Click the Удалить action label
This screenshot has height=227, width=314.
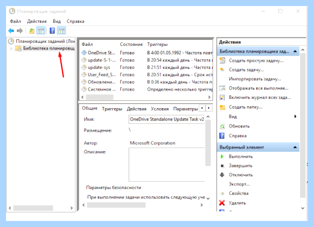pos(237,203)
